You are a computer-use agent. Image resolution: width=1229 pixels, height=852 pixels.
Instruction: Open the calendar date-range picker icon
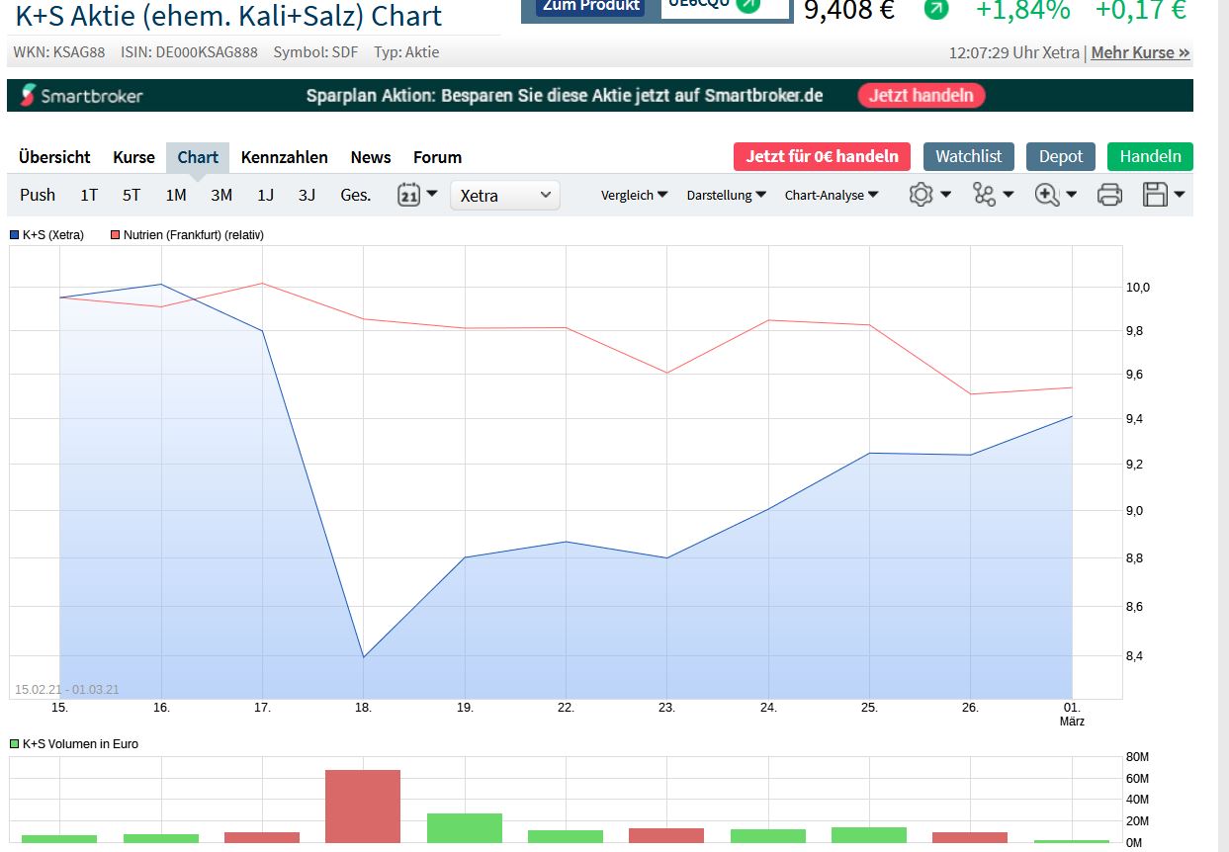(x=408, y=195)
